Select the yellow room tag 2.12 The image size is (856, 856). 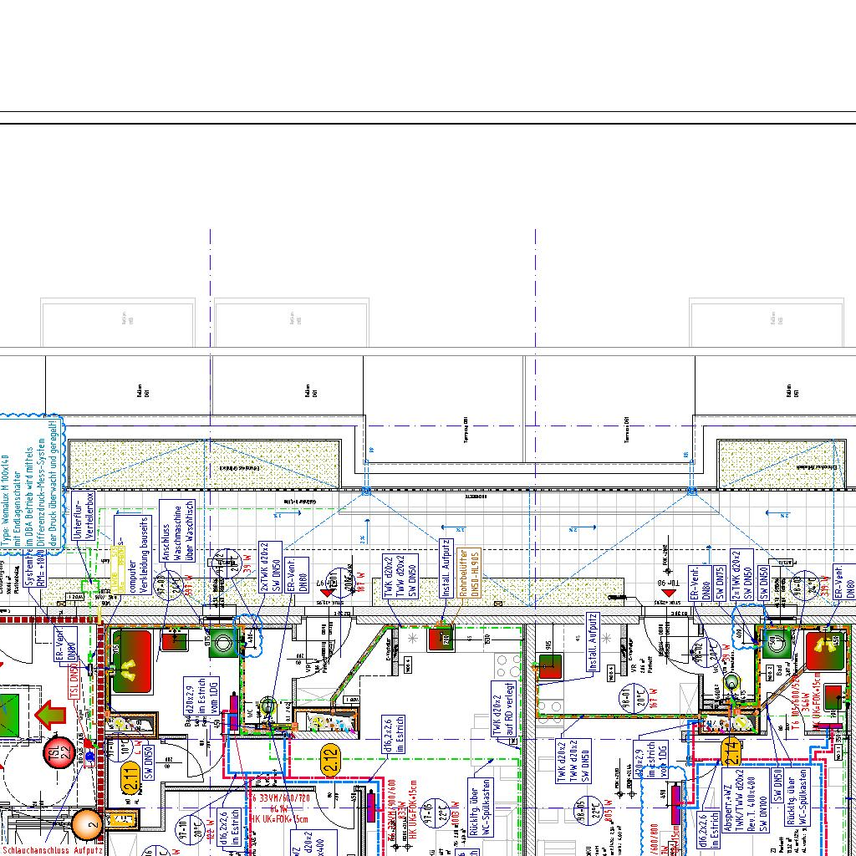[330, 757]
